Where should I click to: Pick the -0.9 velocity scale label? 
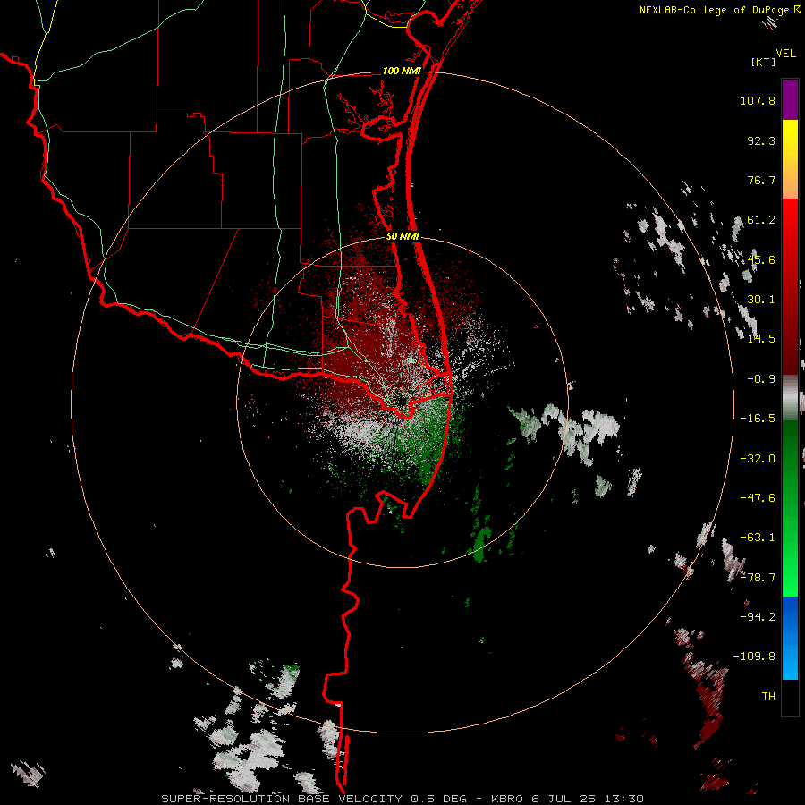(761, 379)
